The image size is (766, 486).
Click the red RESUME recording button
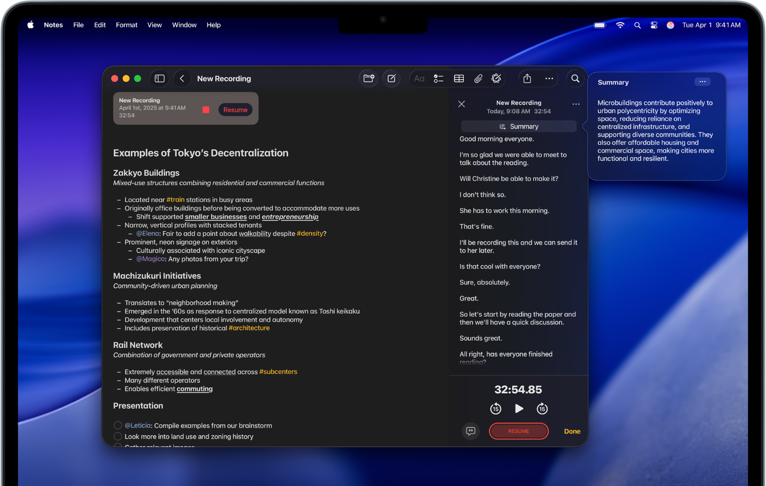(519, 431)
